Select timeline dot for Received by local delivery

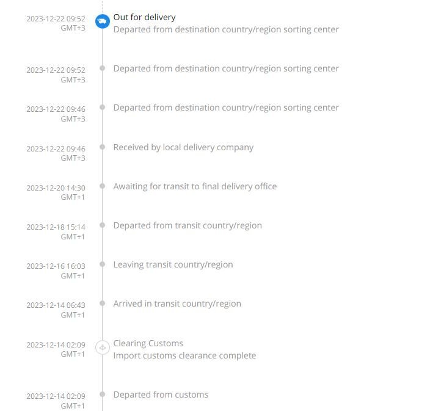tap(103, 147)
